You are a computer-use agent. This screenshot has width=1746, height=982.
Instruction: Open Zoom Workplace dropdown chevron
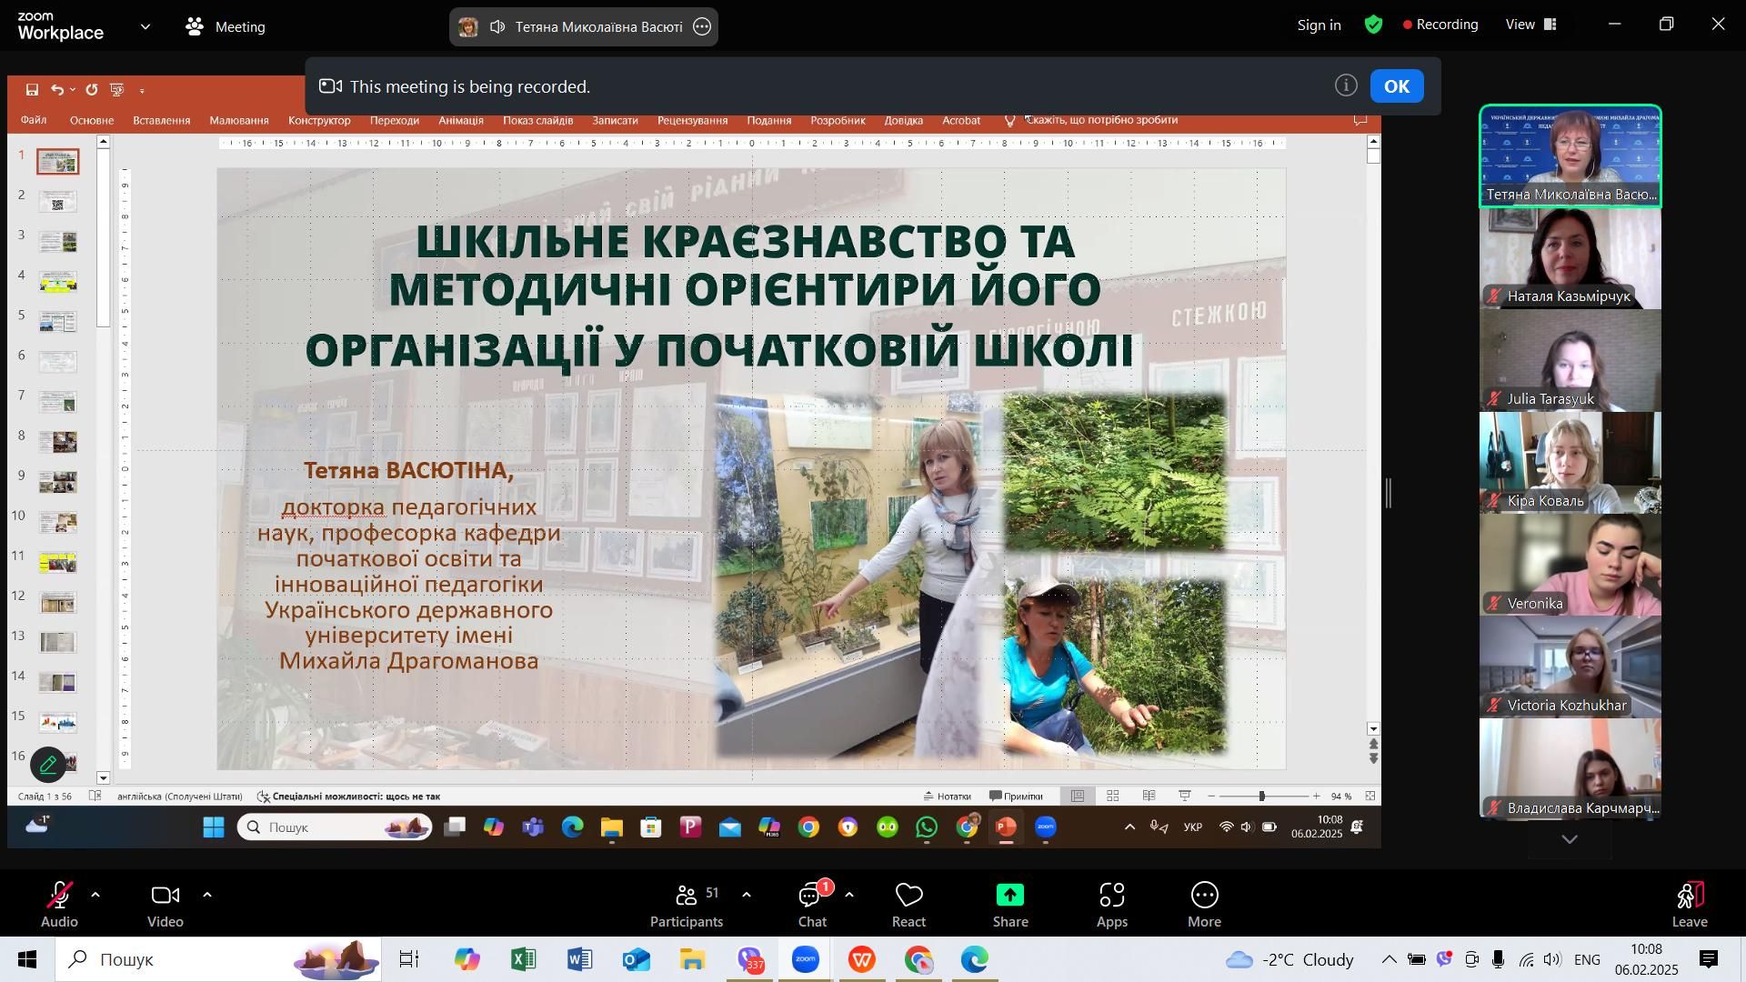pyautogui.click(x=145, y=27)
